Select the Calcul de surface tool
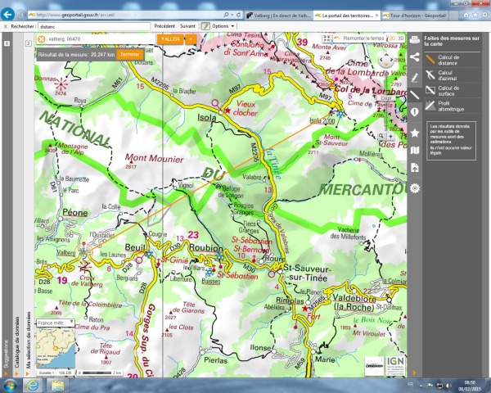The height and width of the screenshot is (393, 491). [453, 91]
